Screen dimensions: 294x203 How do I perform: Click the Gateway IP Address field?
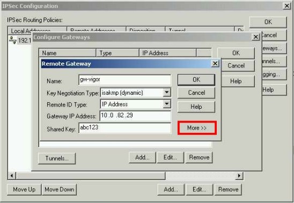pyautogui.click(x=135, y=116)
